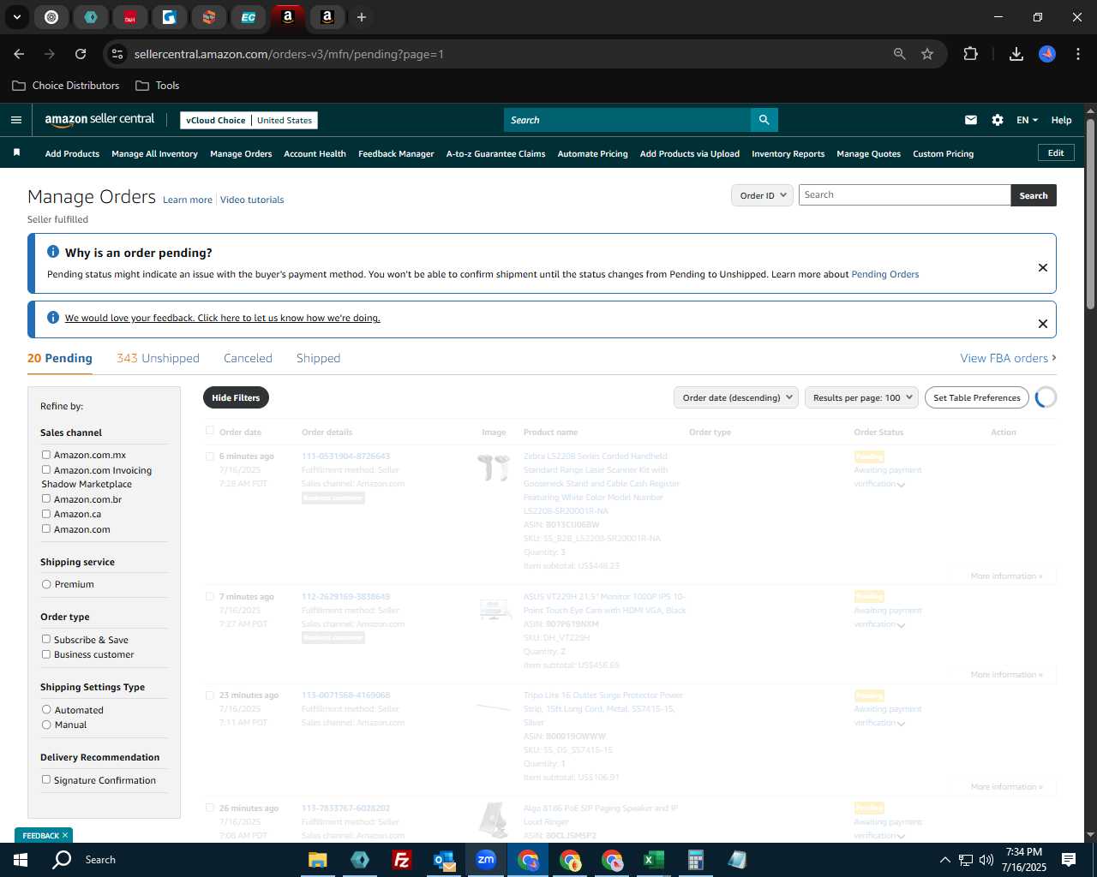Open the Results per page dropdown
The image size is (1097, 877).
click(x=861, y=397)
